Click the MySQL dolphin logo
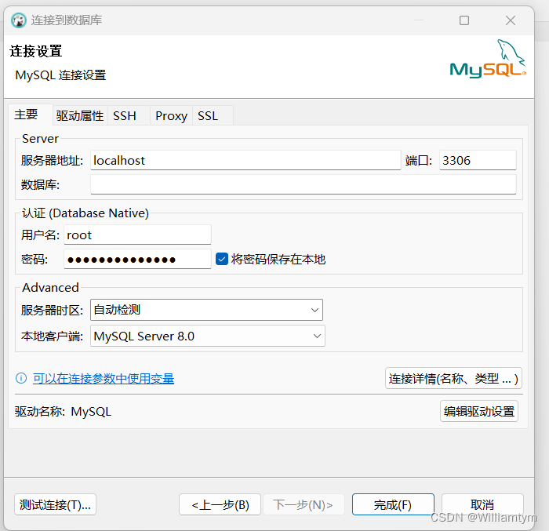Image resolution: width=549 pixels, height=531 pixels. tap(488, 59)
